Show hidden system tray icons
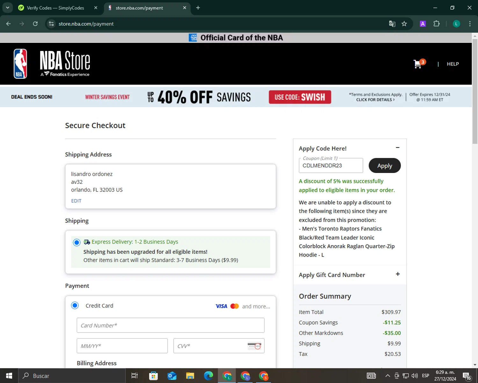 tap(387, 376)
